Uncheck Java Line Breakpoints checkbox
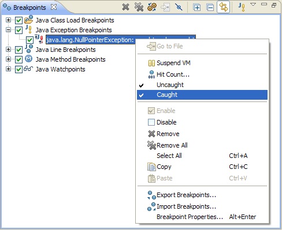This screenshot has height=230, width=282. (x=18, y=50)
